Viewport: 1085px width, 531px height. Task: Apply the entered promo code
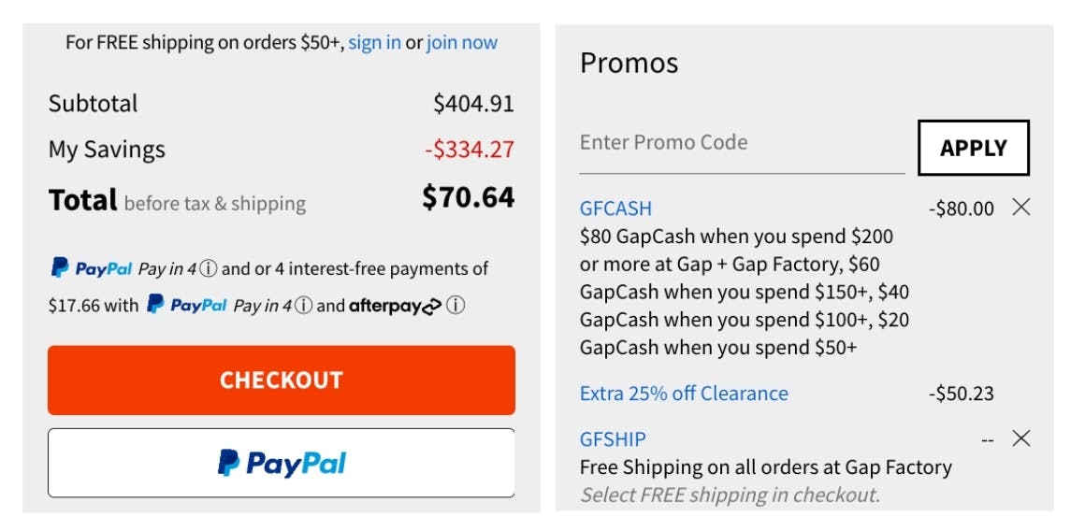click(x=973, y=148)
